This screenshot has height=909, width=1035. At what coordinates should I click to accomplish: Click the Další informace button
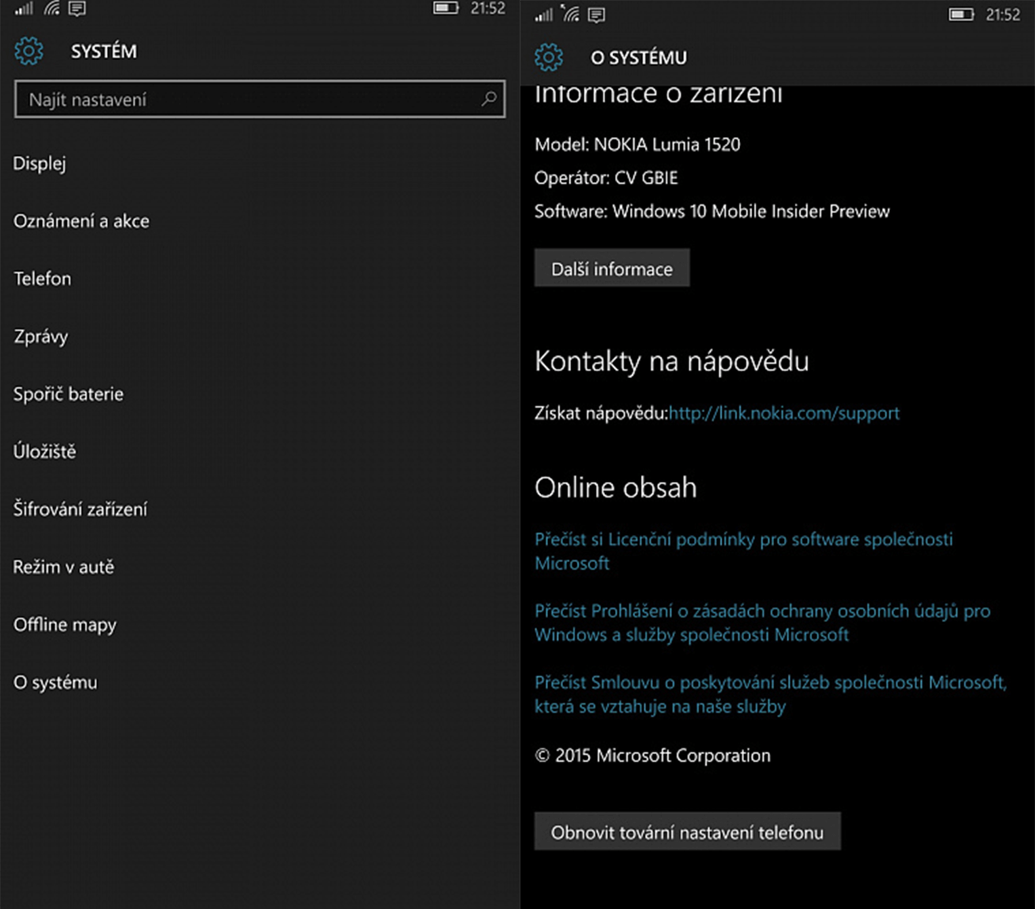(x=612, y=268)
